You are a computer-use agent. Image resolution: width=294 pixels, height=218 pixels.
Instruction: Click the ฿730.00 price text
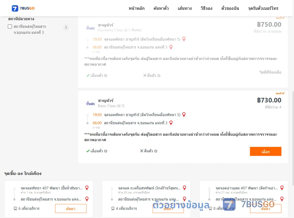(269, 100)
